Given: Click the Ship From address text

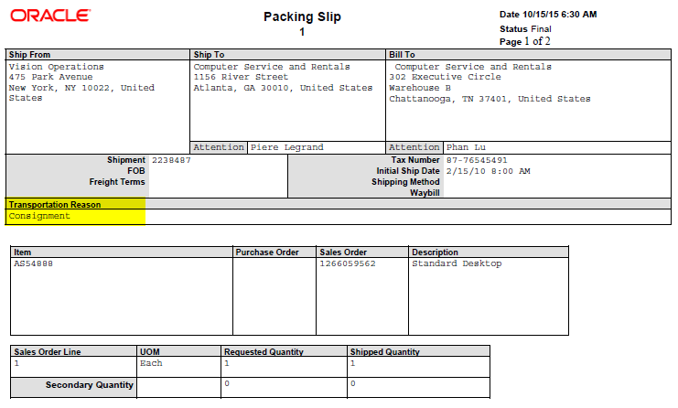Looking at the screenshot, I should (x=81, y=82).
